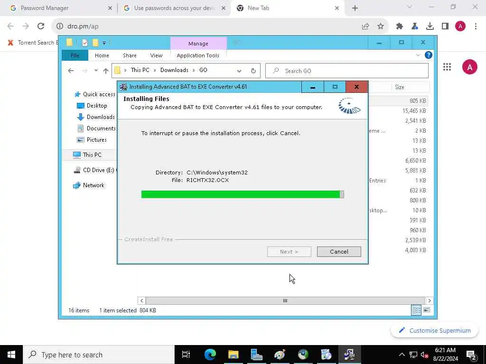Click the Explorer help question mark icon
Screen dimensions: 486x364
tap(429, 55)
